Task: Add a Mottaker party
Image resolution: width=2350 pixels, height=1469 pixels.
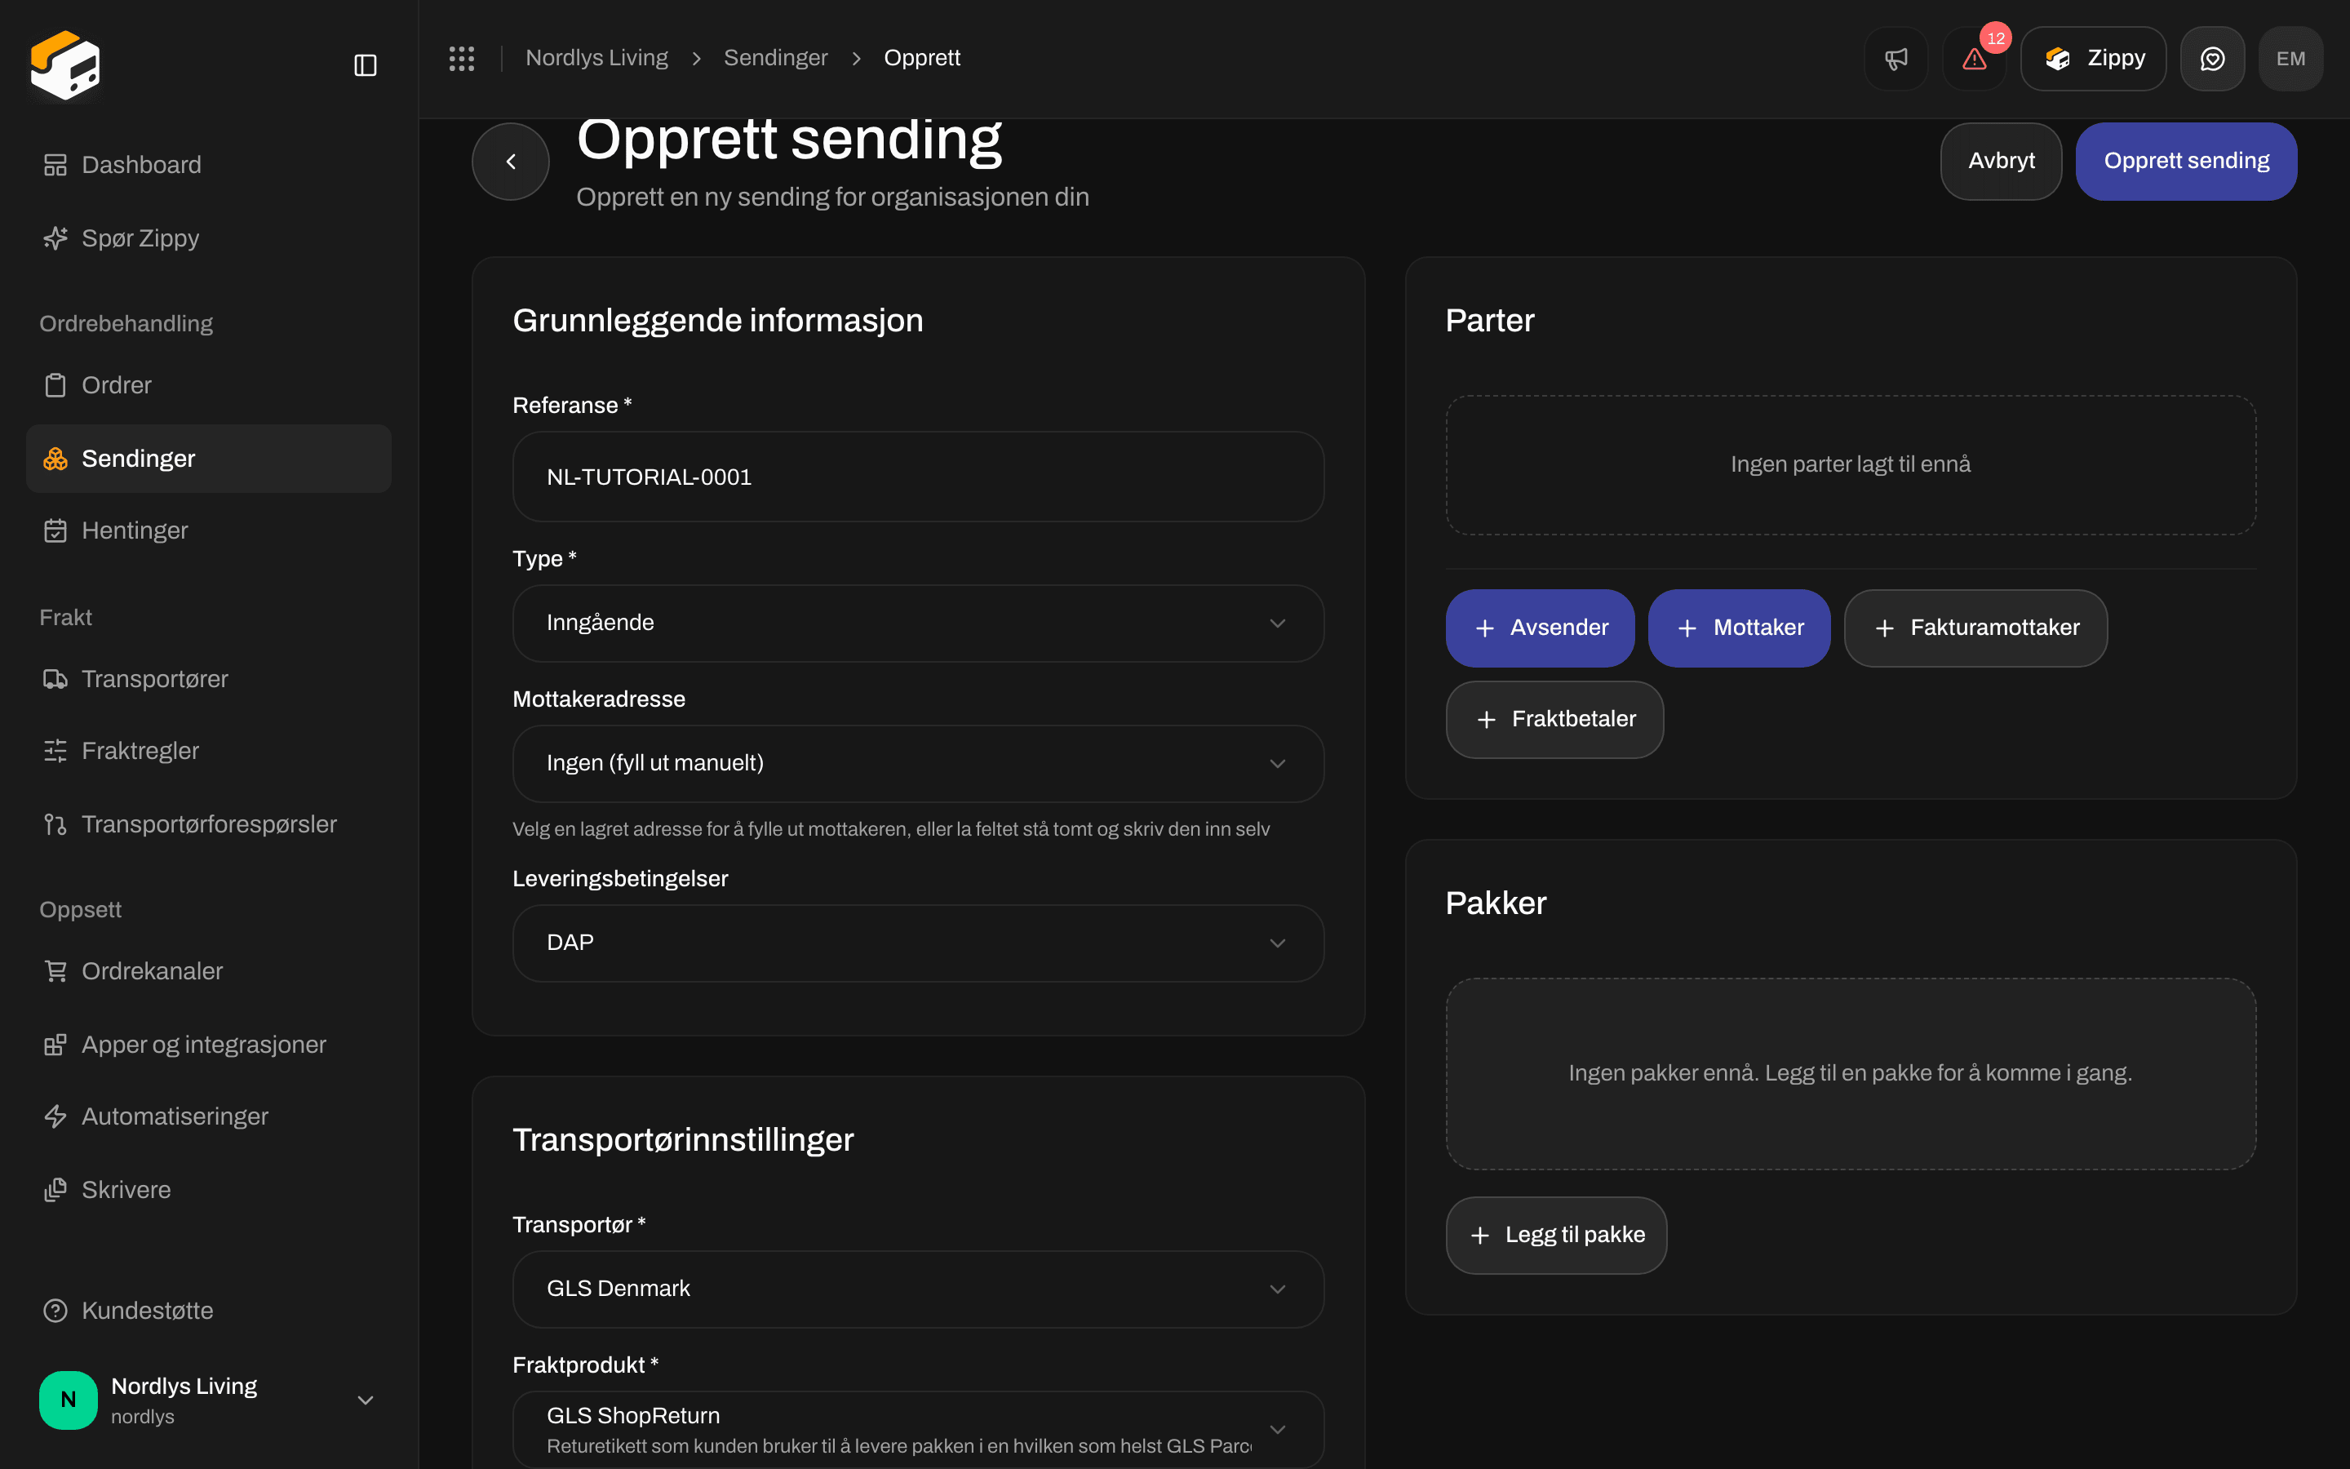Action: pos(1739,628)
